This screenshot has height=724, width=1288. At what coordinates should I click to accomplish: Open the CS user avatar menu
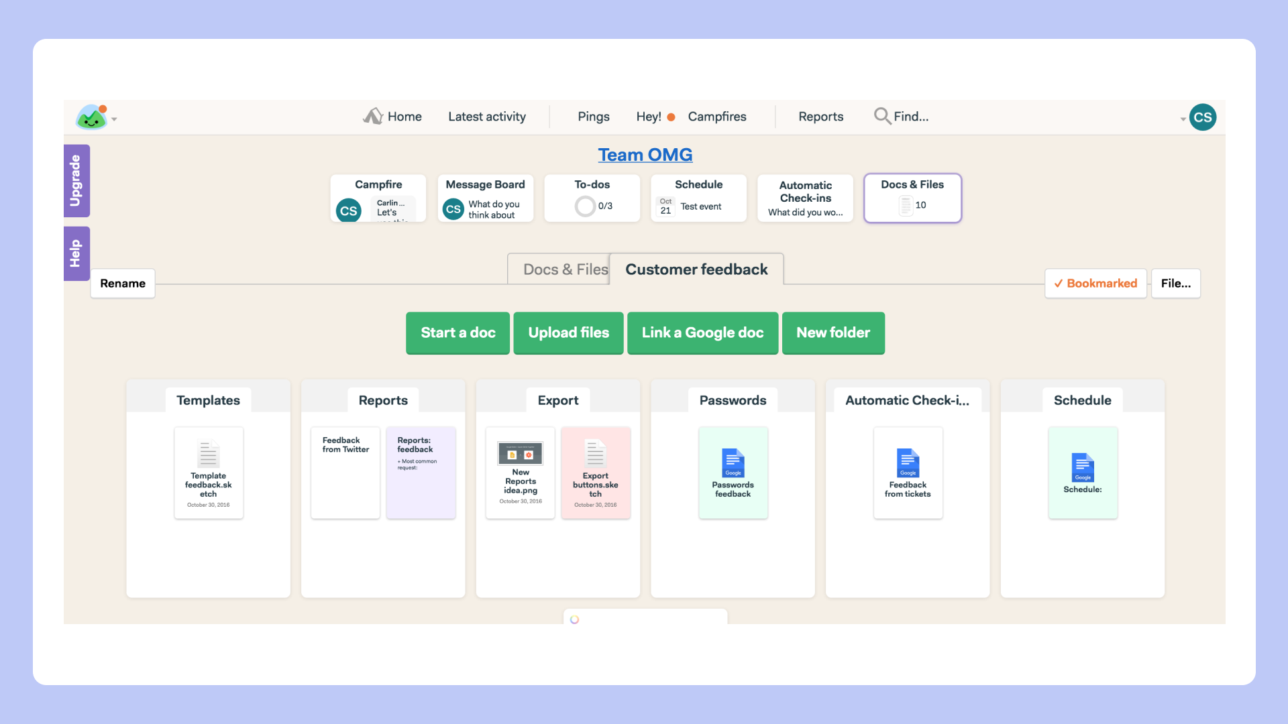[1203, 117]
